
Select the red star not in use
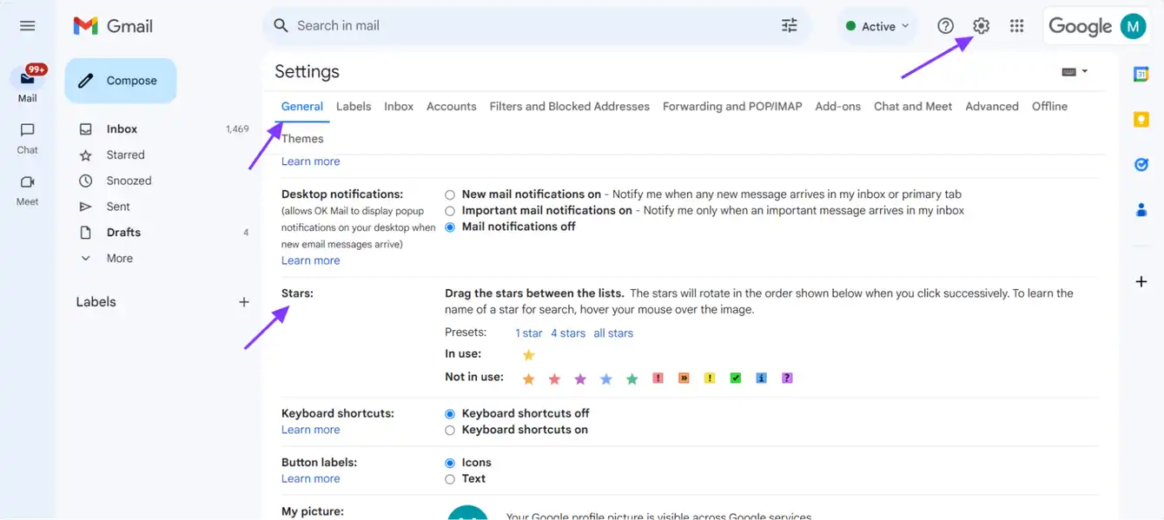pyautogui.click(x=554, y=378)
